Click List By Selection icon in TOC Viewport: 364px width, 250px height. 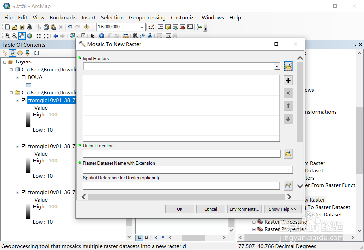tap(27, 53)
